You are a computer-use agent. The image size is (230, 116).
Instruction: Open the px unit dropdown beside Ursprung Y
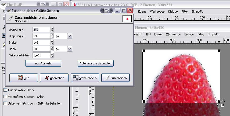point(70,36)
